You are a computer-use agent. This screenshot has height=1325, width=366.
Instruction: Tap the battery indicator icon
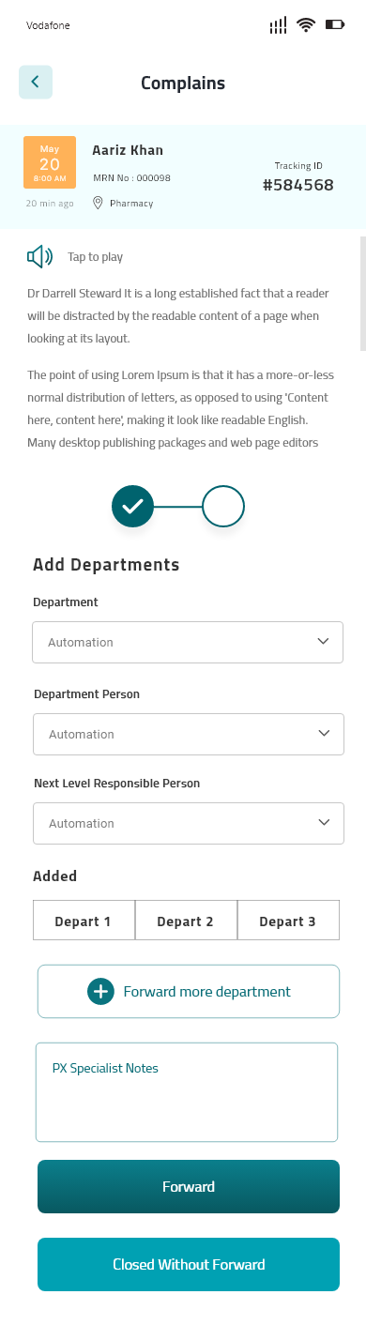pyautogui.click(x=335, y=25)
